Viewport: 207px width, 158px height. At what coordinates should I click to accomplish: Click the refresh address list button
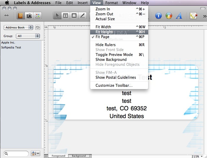38,27
